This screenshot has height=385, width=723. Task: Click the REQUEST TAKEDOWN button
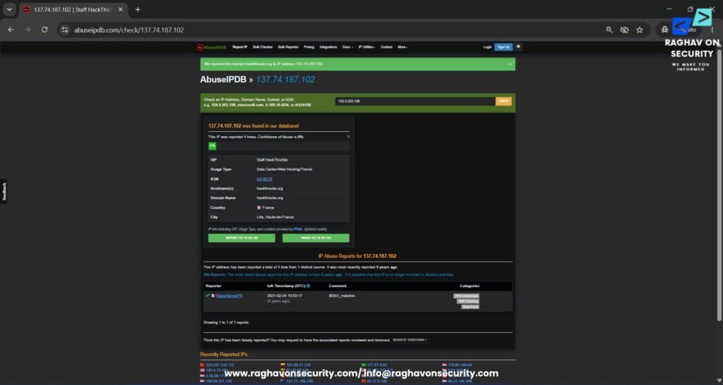[x=410, y=340]
